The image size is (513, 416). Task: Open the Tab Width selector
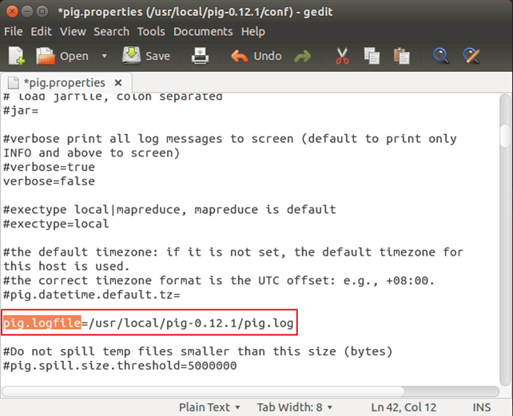pos(296,407)
